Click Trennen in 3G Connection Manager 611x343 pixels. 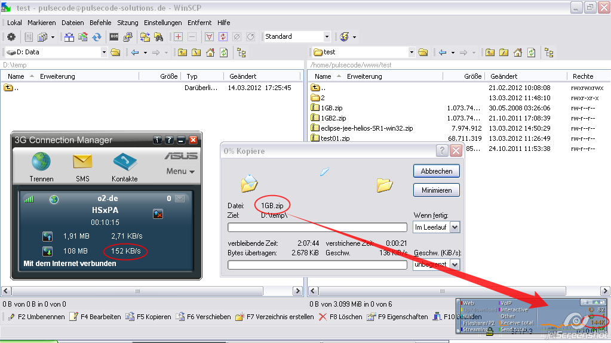[41, 168]
